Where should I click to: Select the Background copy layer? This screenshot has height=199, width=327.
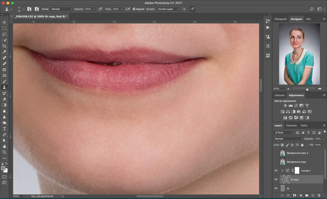click(296, 162)
